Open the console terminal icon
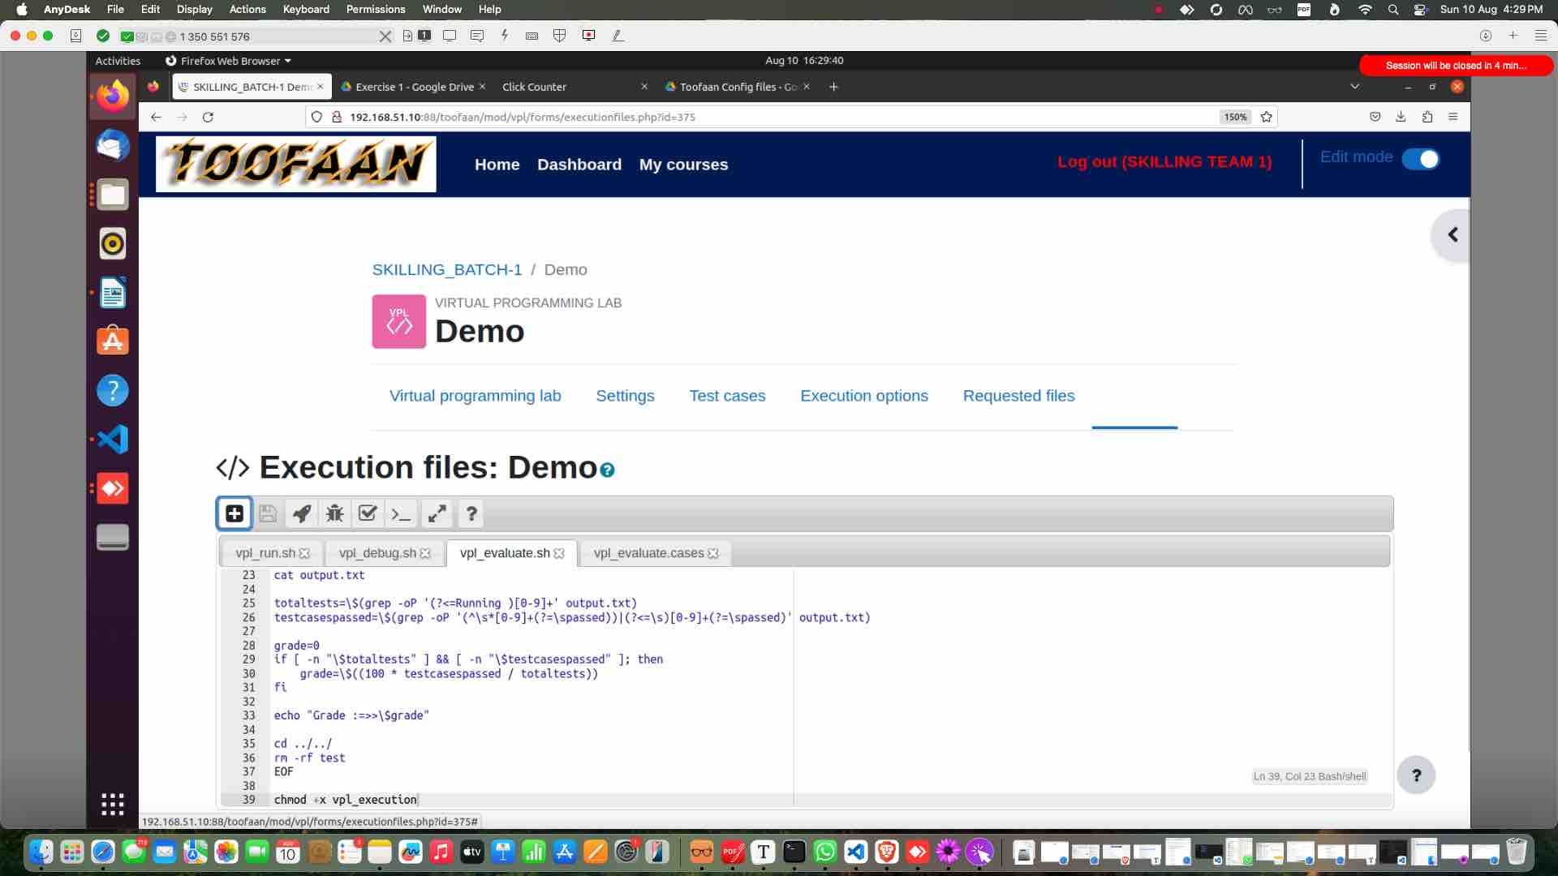1558x876 pixels. coord(400,513)
